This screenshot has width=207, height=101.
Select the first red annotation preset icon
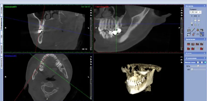[x=189, y=44]
